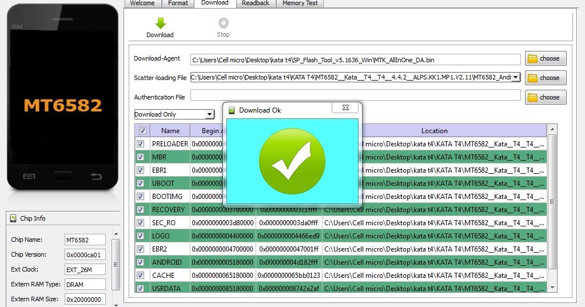This screenshot has height=307, width=585.
Task: Uncheck the USRDATA partition checkbox
Action: (x=141, y=288)
